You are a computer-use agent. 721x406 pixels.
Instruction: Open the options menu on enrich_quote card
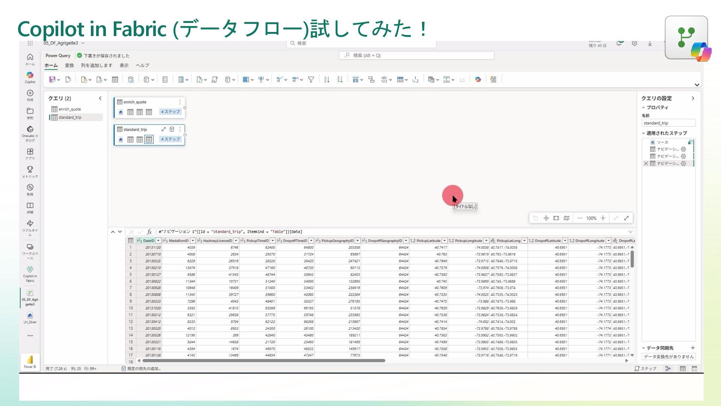180,102
